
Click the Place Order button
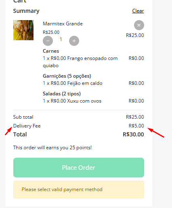(79, 167)
